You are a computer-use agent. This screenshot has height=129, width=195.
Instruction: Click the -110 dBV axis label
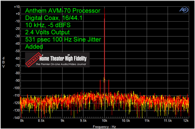[17, 96]
